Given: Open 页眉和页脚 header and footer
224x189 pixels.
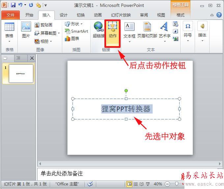Looking at the screenshot, I should tap(147, 30).
